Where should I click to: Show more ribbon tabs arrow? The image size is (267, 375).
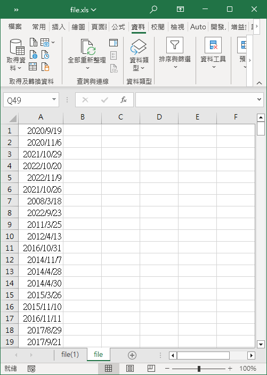256,26
